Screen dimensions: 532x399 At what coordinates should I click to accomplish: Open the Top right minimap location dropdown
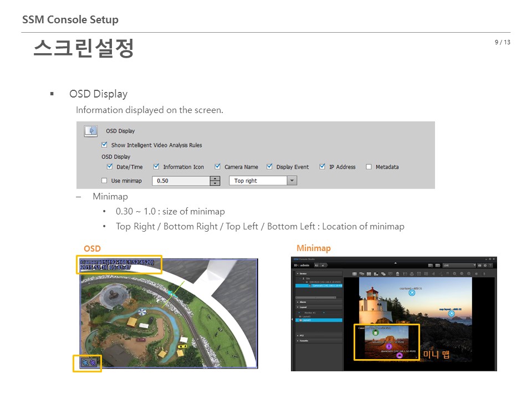click(x=263, y=181)
